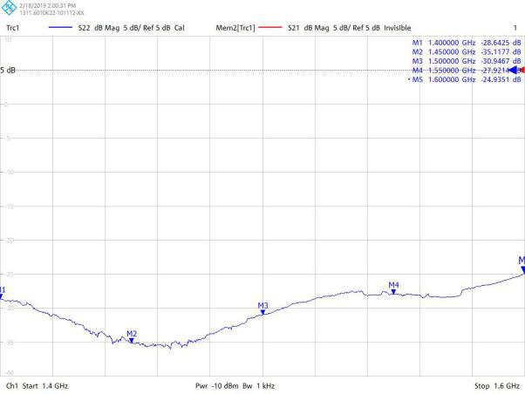Select the Trc1 trace label
Screen dimensions: 525x394
coord(14,29)
